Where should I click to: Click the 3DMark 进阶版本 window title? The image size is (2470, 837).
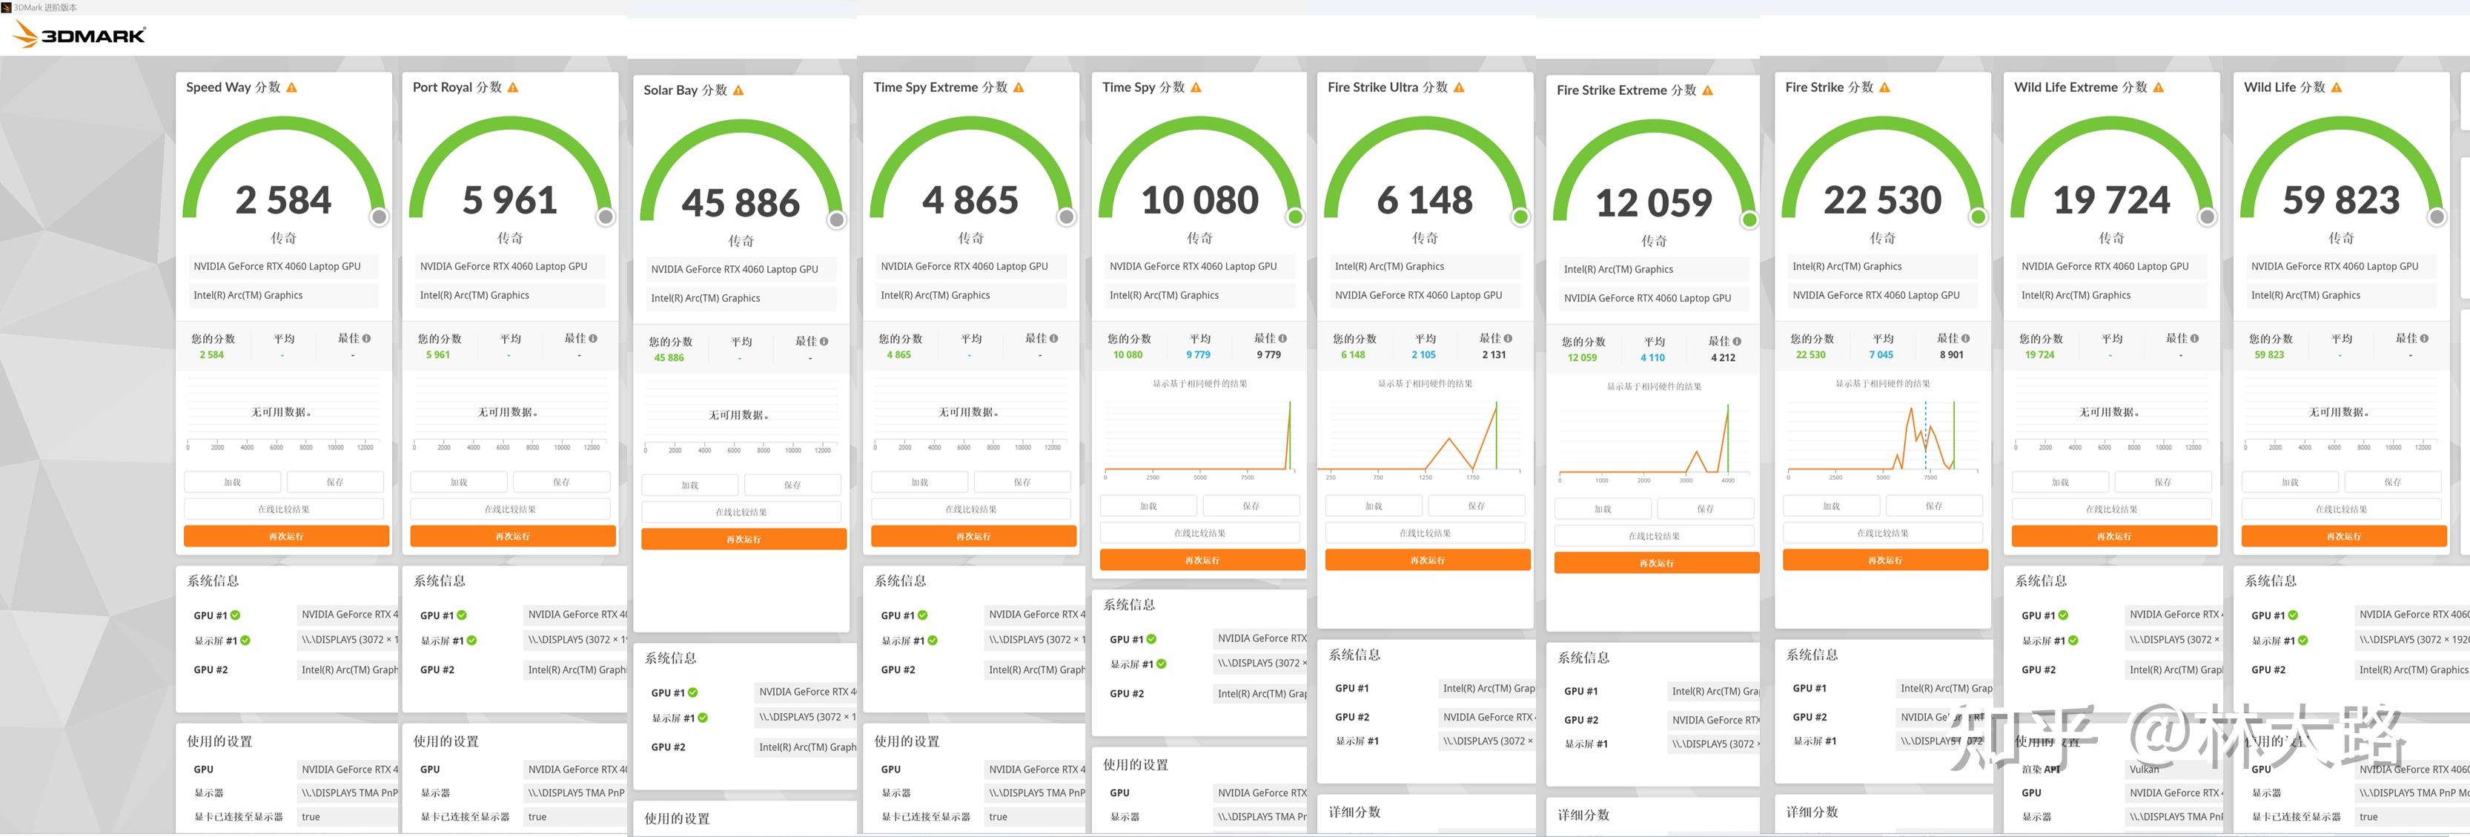coord(45,7)
